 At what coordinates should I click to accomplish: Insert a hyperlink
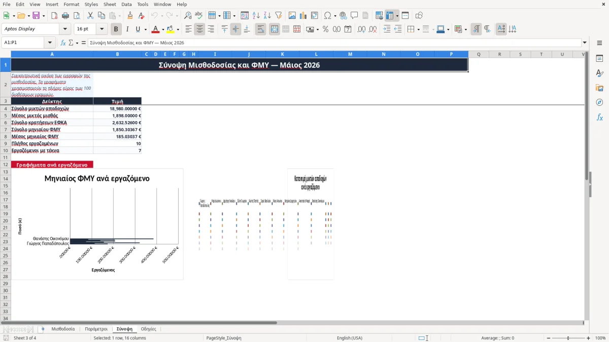pyautogui.click(x=343, y=16)
